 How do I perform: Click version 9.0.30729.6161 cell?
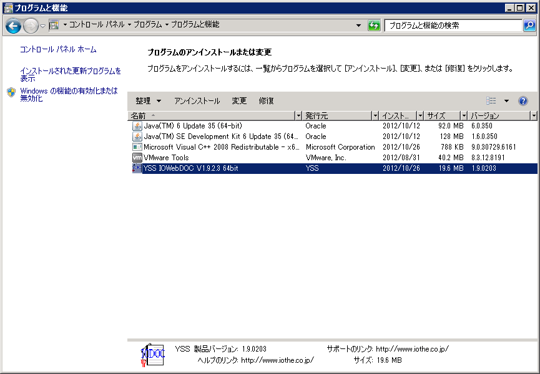494,147
